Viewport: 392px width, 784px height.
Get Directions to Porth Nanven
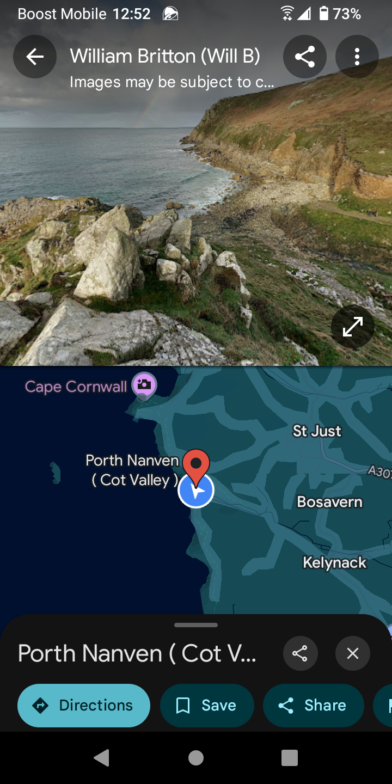84,706
